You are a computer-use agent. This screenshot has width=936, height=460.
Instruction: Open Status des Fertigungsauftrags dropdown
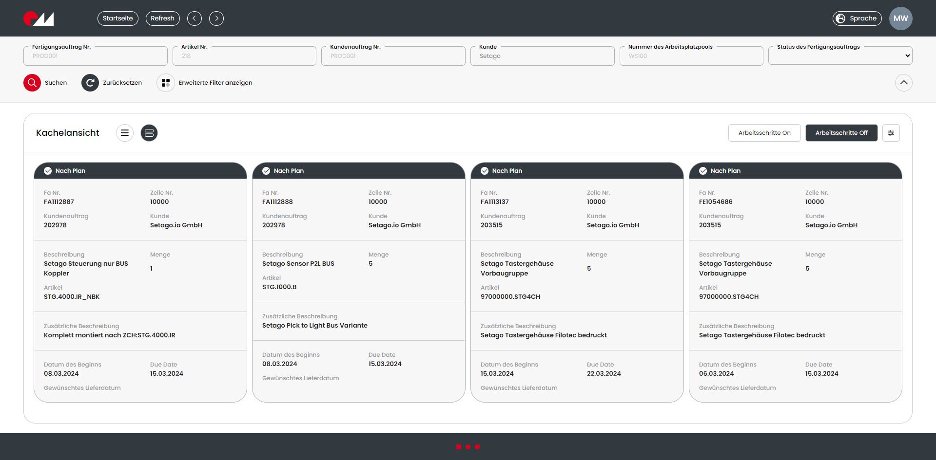coord(840,55)
